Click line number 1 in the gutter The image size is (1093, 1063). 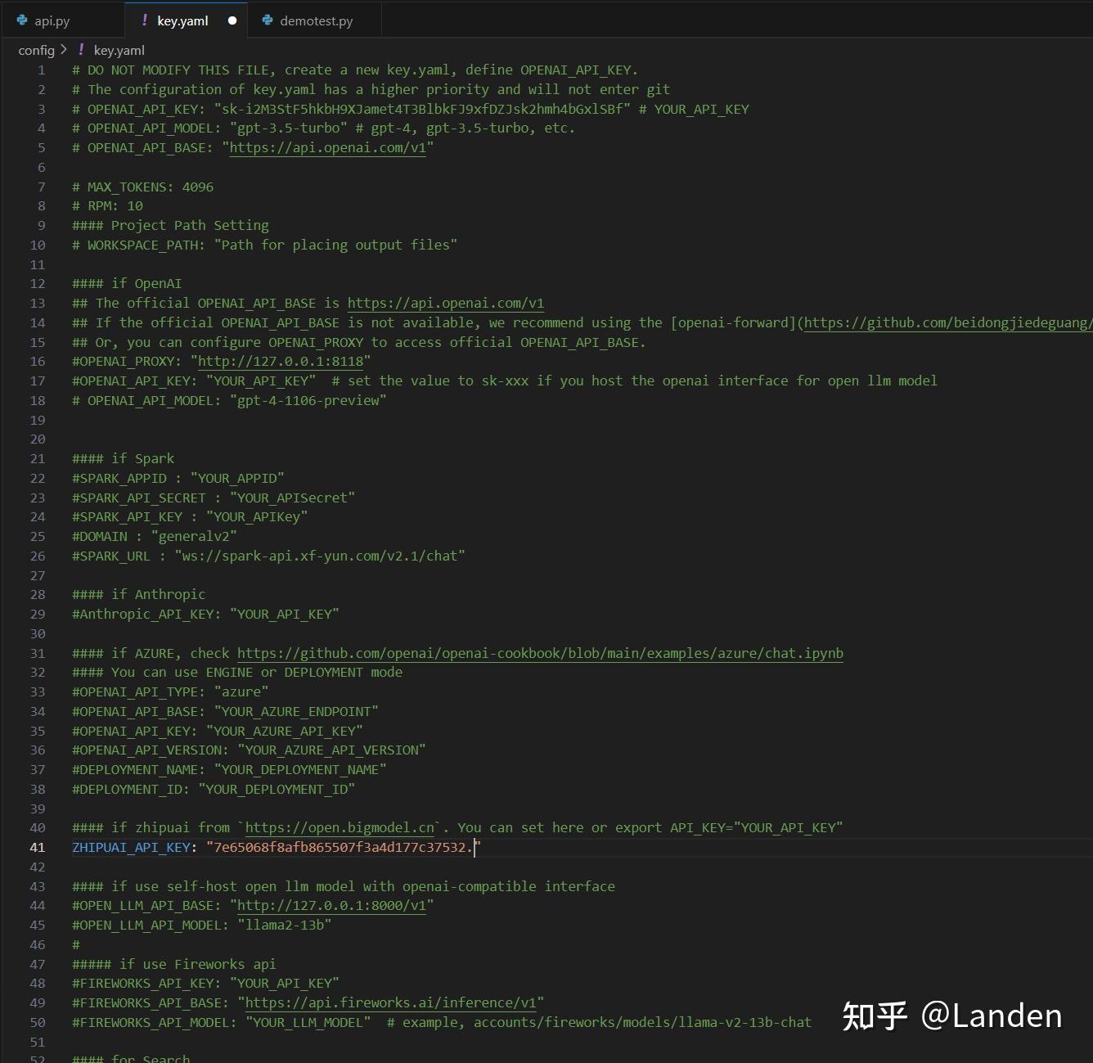(x=42, y=70)
